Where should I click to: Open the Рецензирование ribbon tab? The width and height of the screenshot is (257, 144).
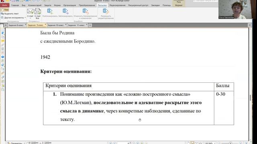(x=117, y=5)
